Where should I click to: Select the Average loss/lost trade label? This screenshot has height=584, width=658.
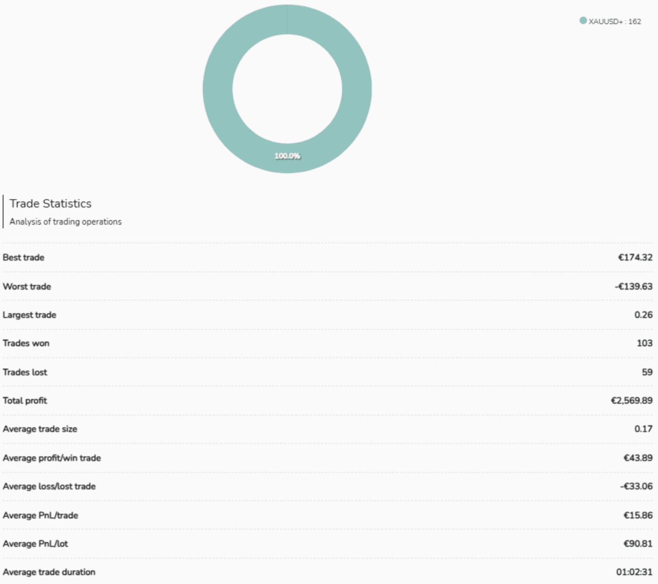[x=49, y=486]
